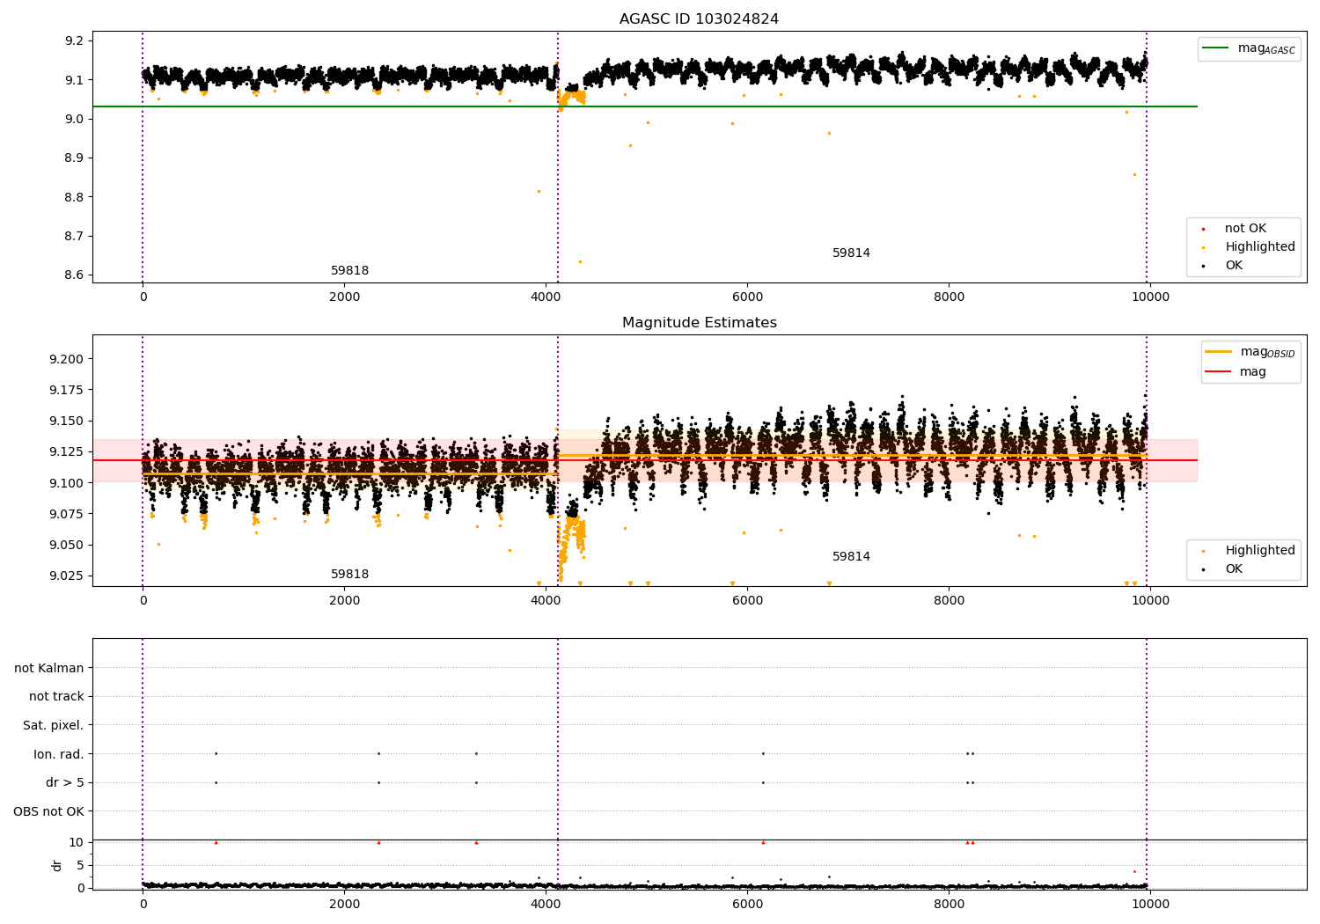The image size is (1320, 924).
Task: Click 'OK' entry in the top plot legend
Action: 1234,266
